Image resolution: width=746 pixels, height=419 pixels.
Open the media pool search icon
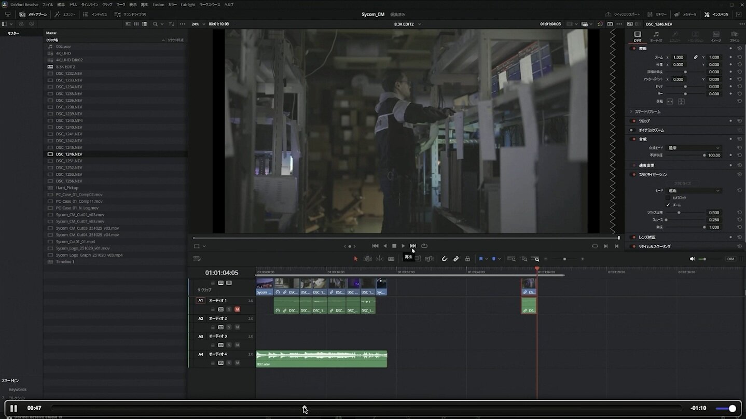[x=155, y=24]
